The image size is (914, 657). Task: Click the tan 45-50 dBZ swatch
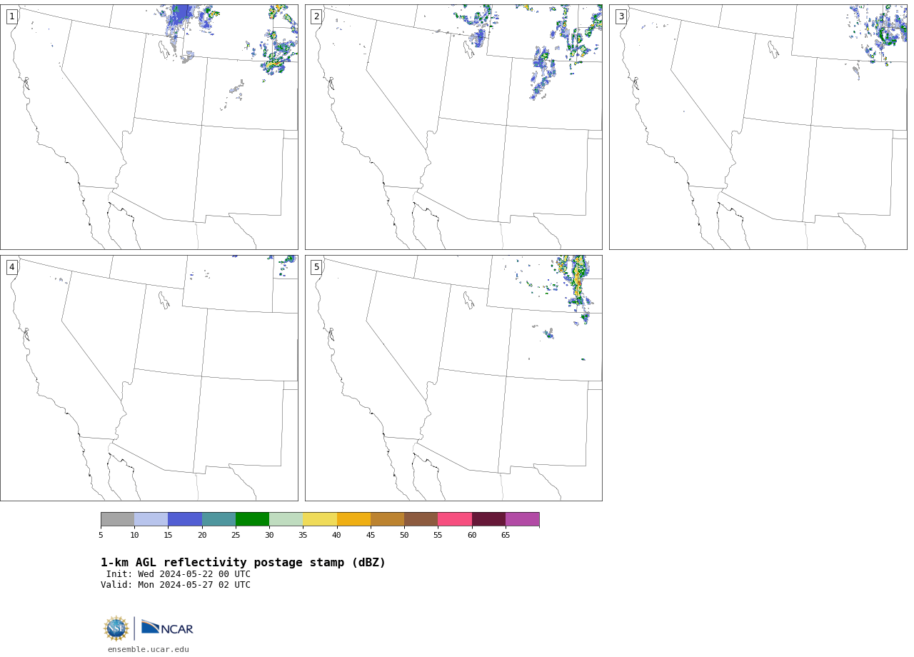pyautogui.click(x=387, y=519)
